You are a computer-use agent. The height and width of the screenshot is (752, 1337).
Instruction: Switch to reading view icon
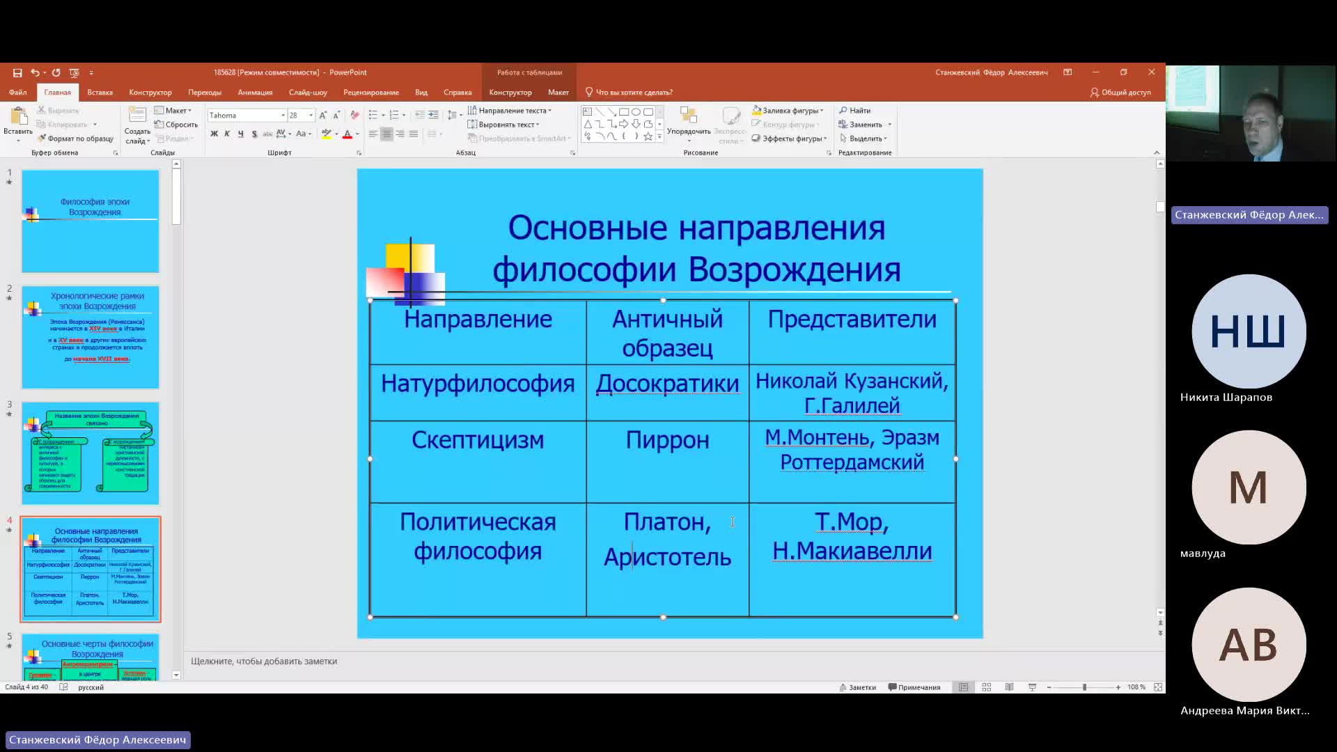click(1010, 687)
